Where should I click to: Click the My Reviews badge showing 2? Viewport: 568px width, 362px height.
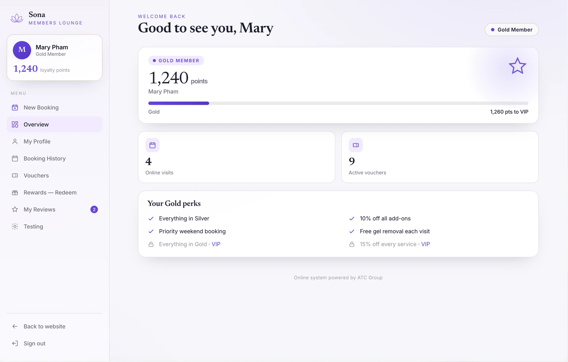[94, 209]
